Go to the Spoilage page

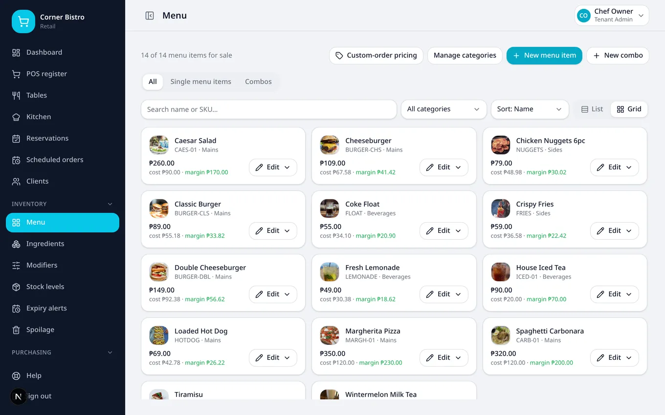click(63, 330)
